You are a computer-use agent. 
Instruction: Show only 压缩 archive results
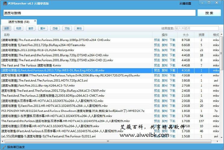55,28
